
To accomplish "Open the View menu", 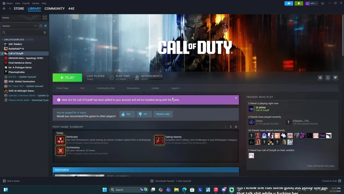I will pos(17,3).
